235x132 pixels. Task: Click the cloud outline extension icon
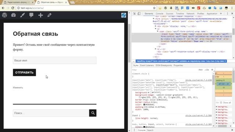[x=204, y=8]
